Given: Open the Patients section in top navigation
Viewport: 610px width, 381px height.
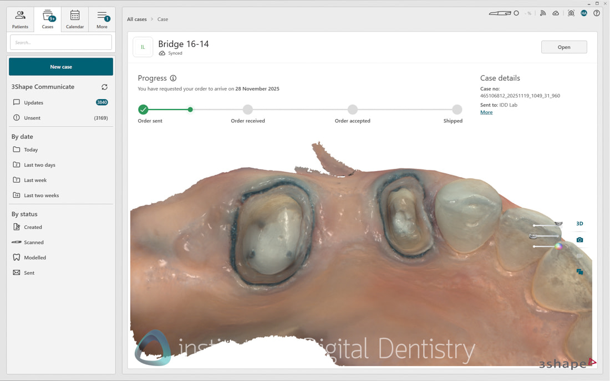Looking at the screenshot, I should [20, 19].
